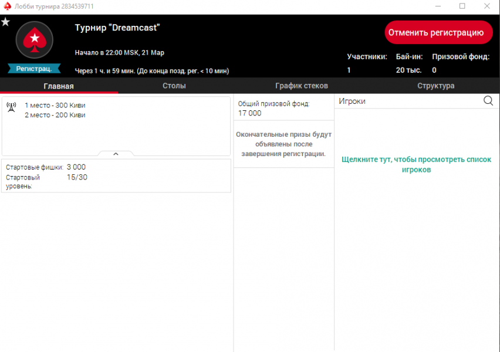Image resolution: width=500 pixels, height=352 pixels.
Task: Switch to the Структура tab
Action: (435, 86)
